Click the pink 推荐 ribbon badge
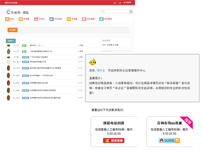 pyautogui.click(x=187, y=122)
